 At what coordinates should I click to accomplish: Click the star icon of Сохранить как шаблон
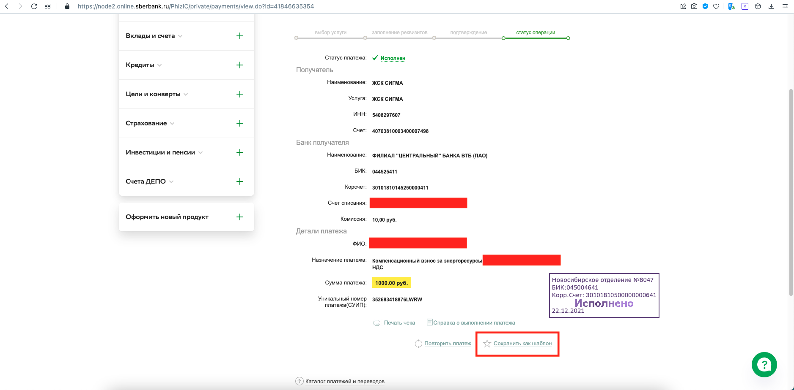487,344
